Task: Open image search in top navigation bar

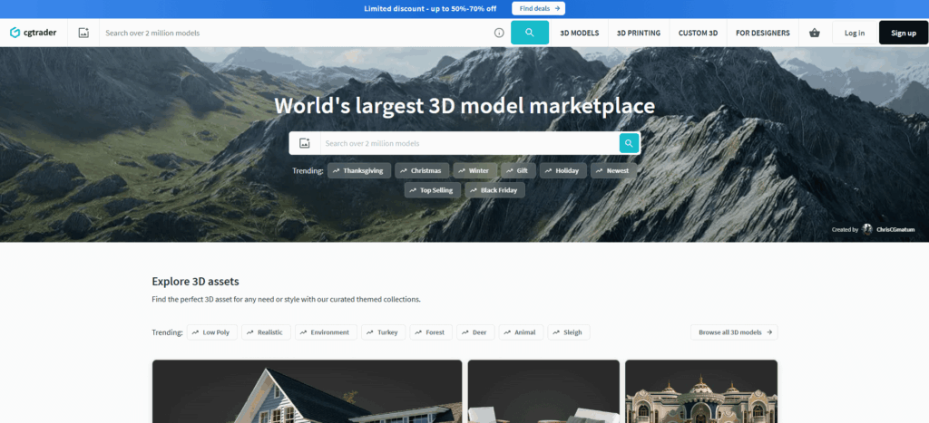Action: click(x=83, y=34)
